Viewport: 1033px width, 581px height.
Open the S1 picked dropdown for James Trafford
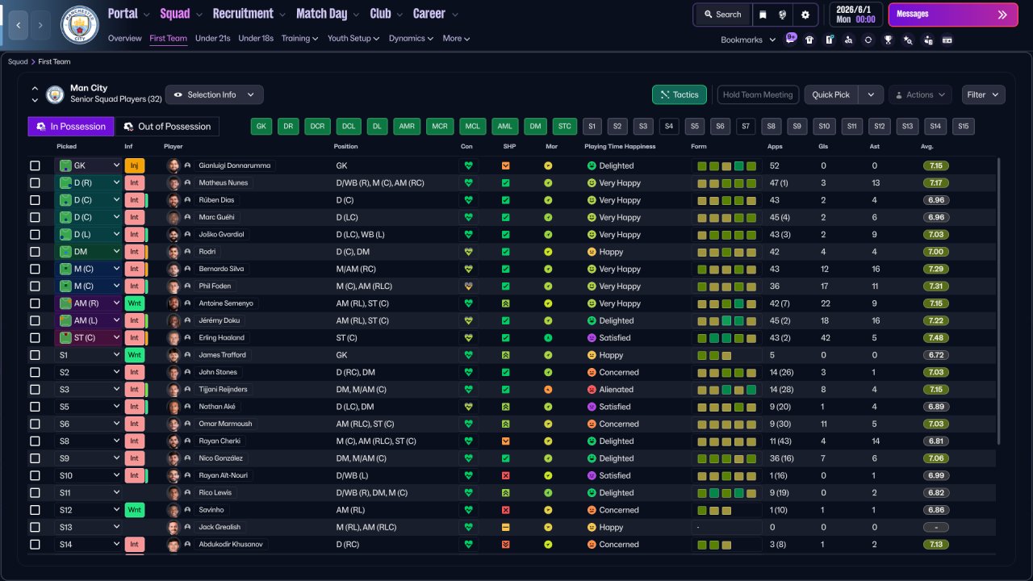pos(88,355)
